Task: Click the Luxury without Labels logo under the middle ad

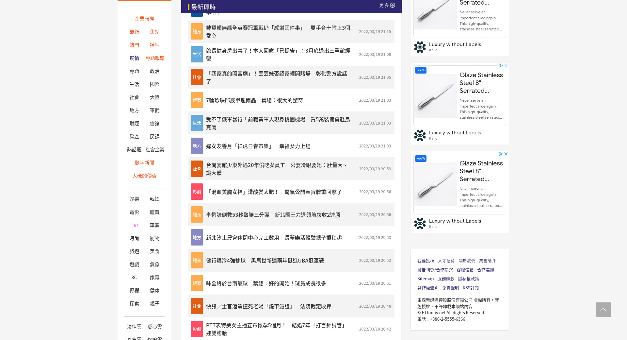Action: tap(420, 135)
